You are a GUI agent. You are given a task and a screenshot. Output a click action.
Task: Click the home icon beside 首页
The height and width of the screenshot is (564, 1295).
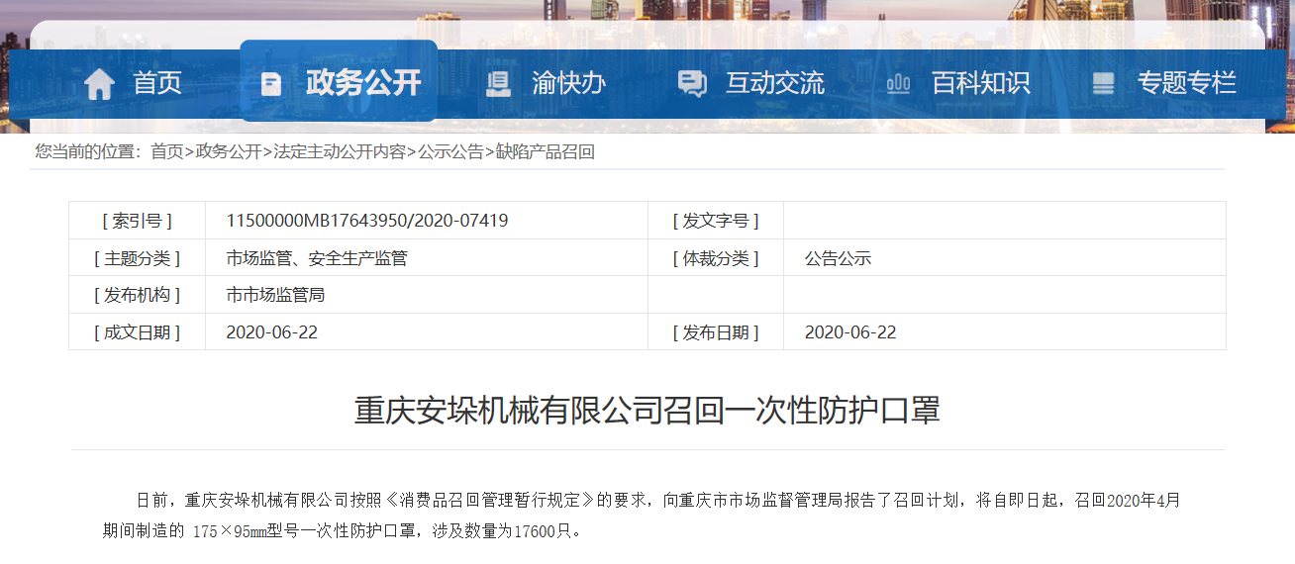click(x=99, y=83)
